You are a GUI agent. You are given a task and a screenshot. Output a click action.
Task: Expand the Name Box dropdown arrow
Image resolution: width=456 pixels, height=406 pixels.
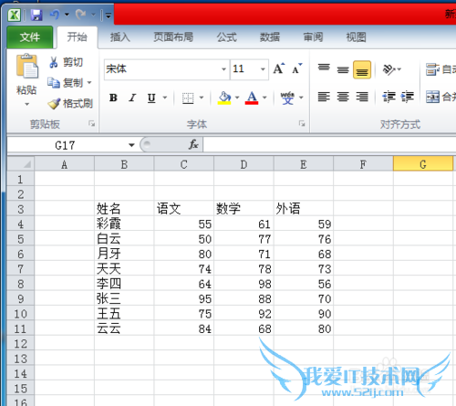coord(131,145)
